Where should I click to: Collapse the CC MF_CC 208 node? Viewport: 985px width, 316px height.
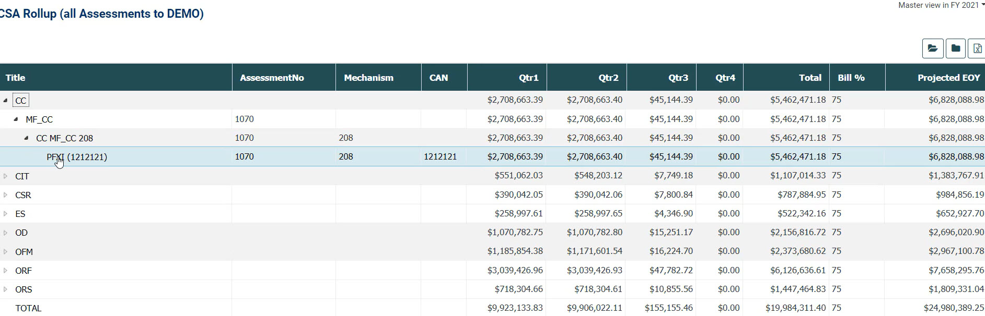(x=26, y=138)
